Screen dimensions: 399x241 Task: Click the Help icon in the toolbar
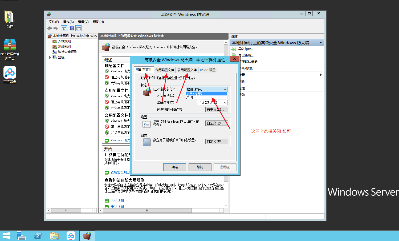(72, 29)
